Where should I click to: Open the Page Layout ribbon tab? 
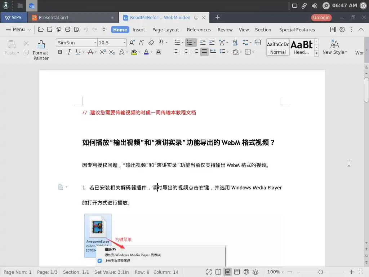click(x=166, y=30)
